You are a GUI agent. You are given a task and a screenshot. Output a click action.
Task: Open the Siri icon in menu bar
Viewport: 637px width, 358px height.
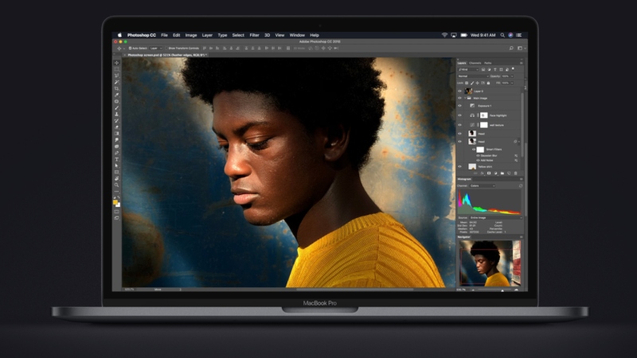tap(510, 35)
